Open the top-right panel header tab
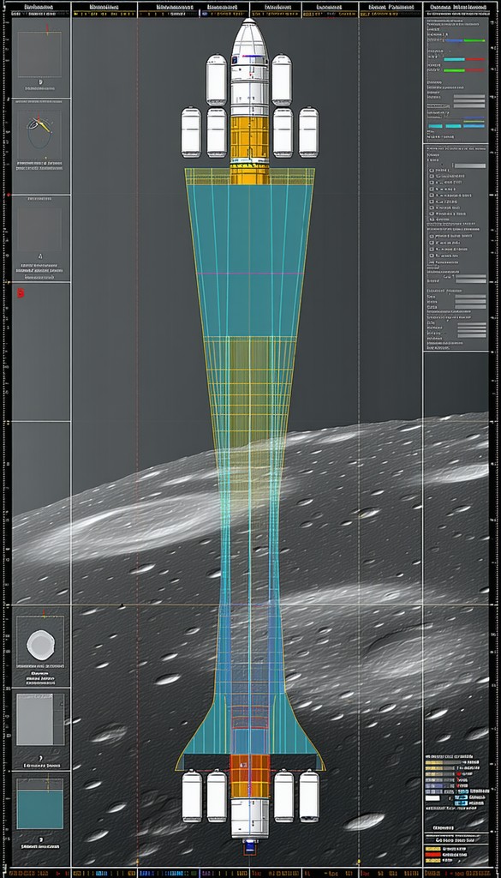This screenshot has height=878, width=501. [456, 7]
